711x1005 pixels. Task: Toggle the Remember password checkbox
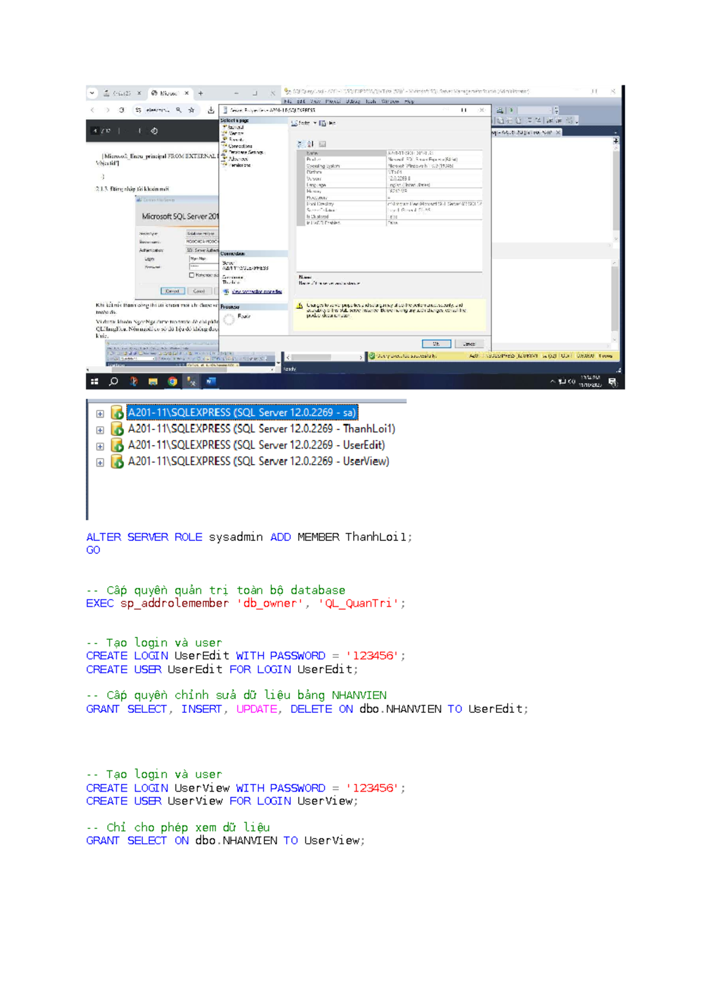(x=191, y=275)
